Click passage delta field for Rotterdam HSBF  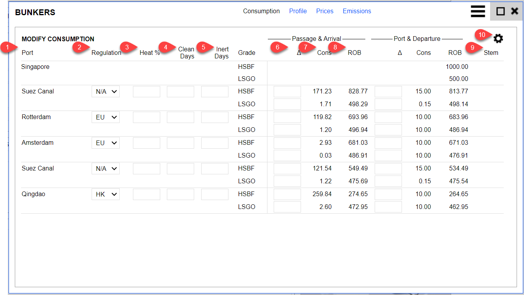point(287,118)
